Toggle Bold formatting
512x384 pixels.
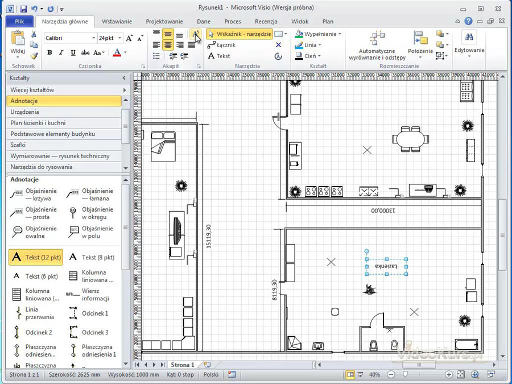pos(49,52)
